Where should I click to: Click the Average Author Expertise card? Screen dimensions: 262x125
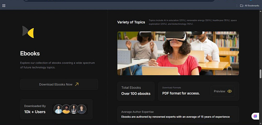178,114
